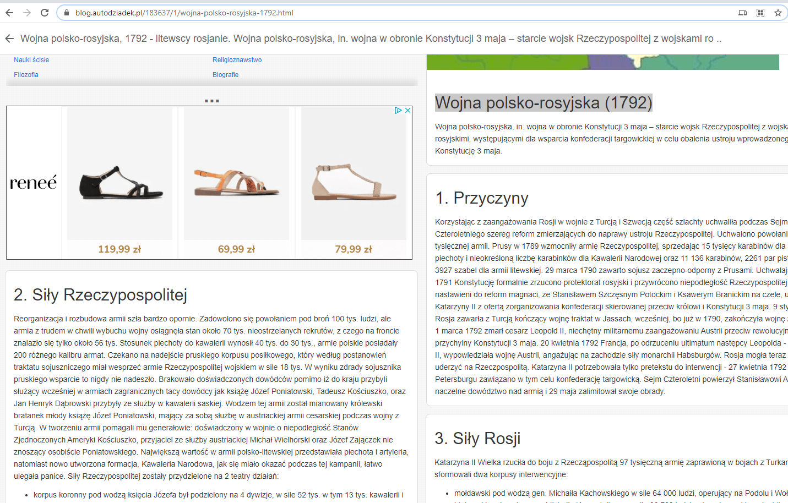The image size is (788, 503).
Task: Click the address bar URL field
Action: (385, 13)
